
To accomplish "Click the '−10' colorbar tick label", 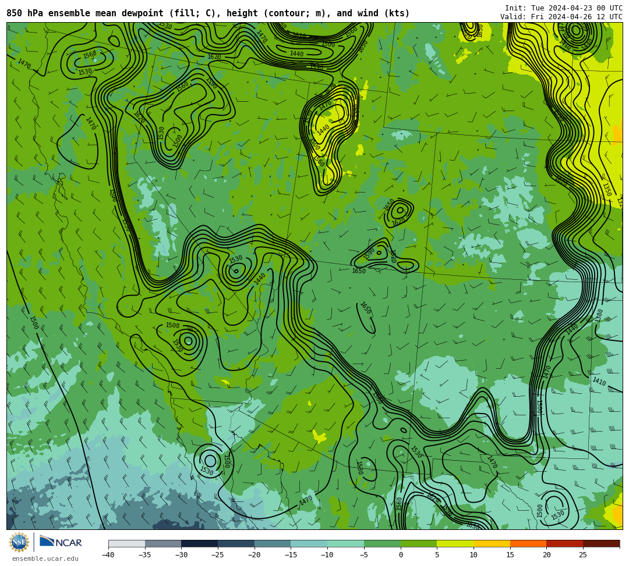I will [327, 555].
